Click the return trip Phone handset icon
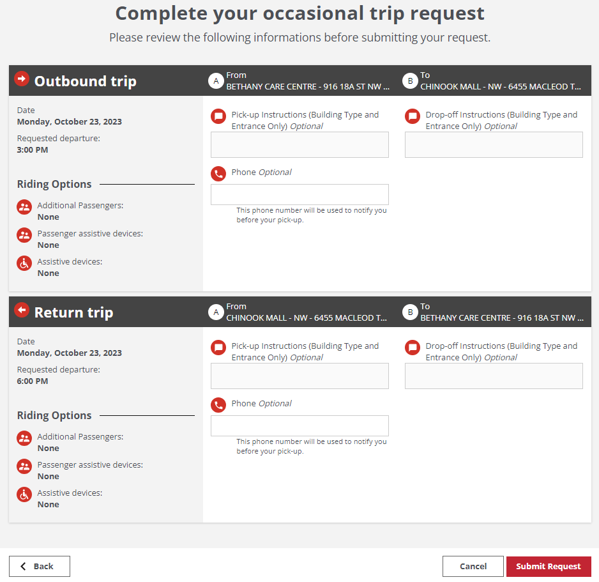 point(218,404)
